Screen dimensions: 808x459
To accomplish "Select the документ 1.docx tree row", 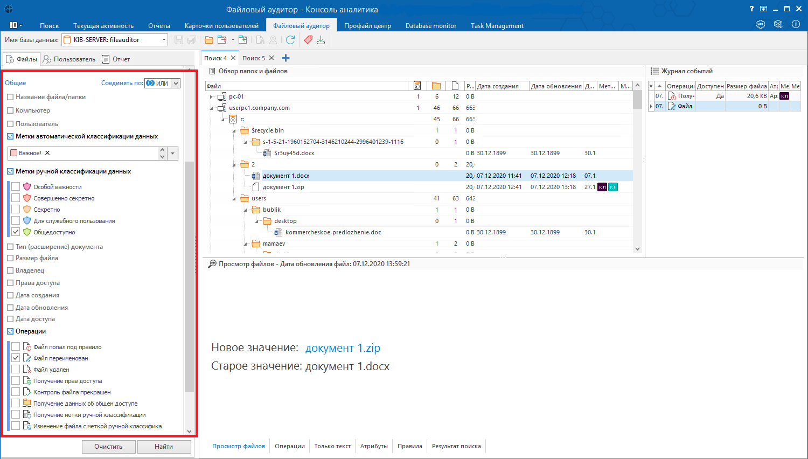I will [419, 176].
